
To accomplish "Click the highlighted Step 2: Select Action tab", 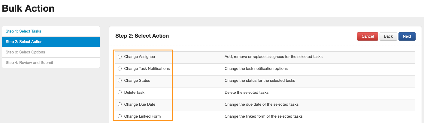I will (x=24, y=42).
